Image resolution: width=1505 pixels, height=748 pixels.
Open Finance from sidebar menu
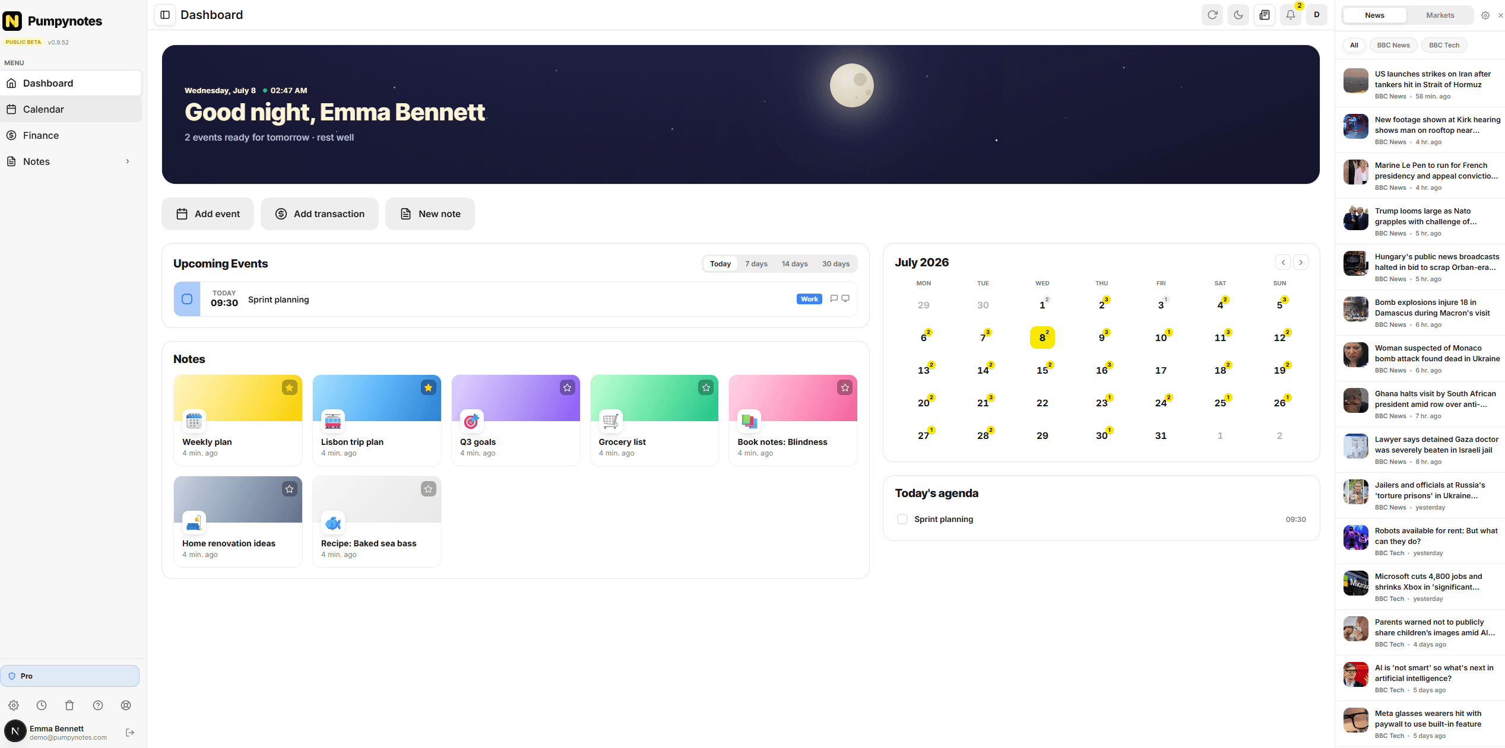[x=71, y=135]
